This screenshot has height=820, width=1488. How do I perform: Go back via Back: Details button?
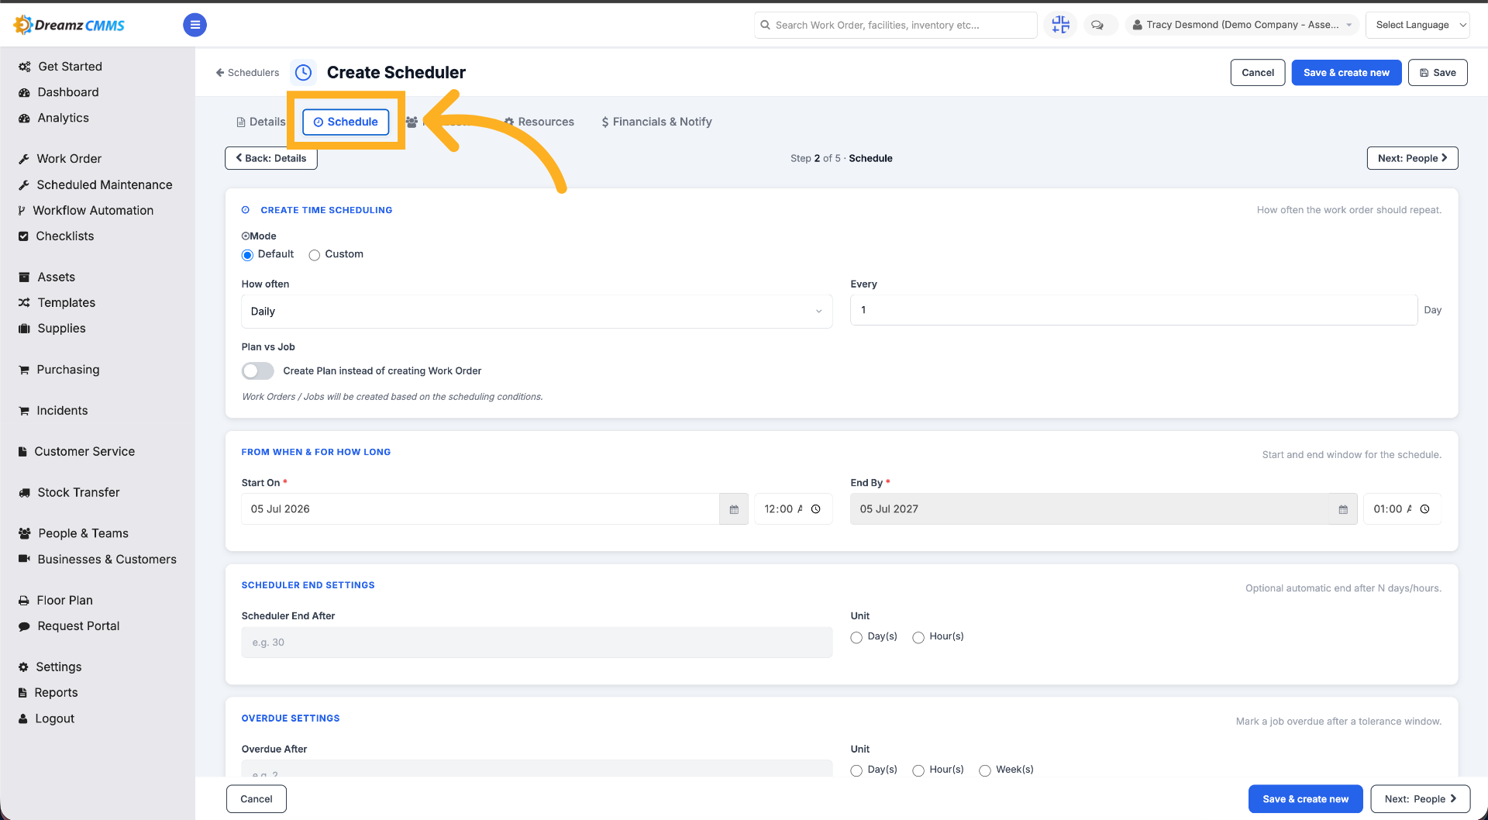click(271, 158)
